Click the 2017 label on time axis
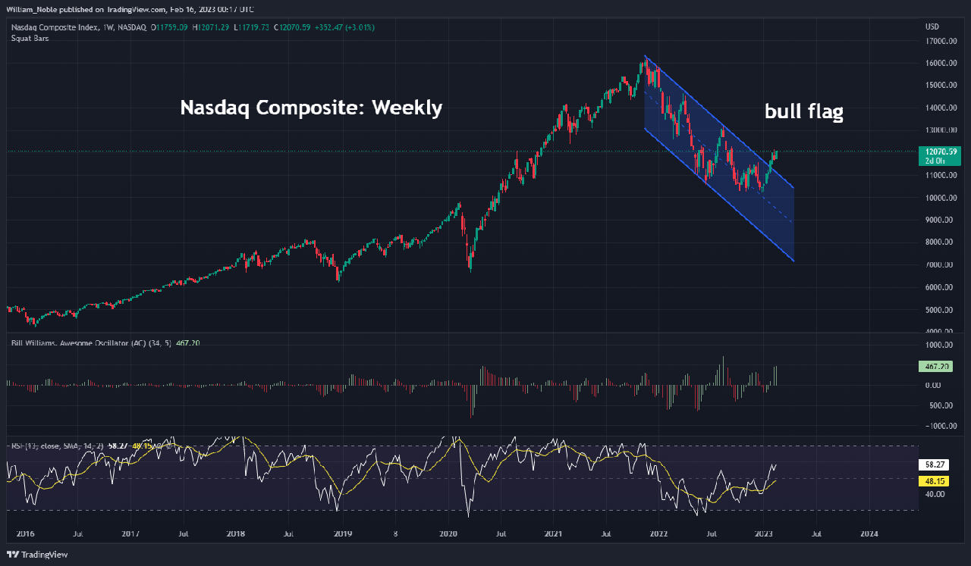Image resolution: width=971 pixels, height=566 pixels. [x=130, y=533]
